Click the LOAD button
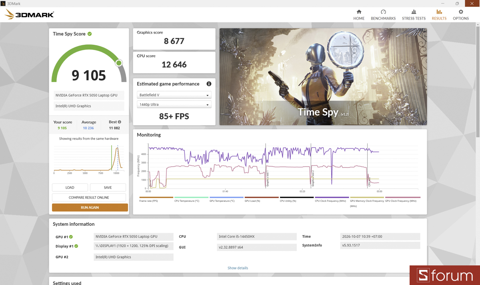The width and height of the screenshot is (480, 285). (x=70, y=187)
